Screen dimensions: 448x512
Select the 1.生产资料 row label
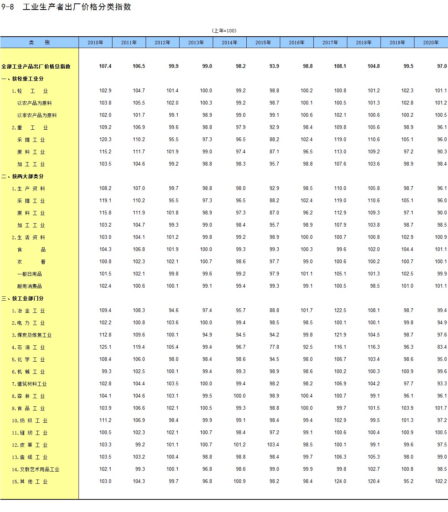28,188
